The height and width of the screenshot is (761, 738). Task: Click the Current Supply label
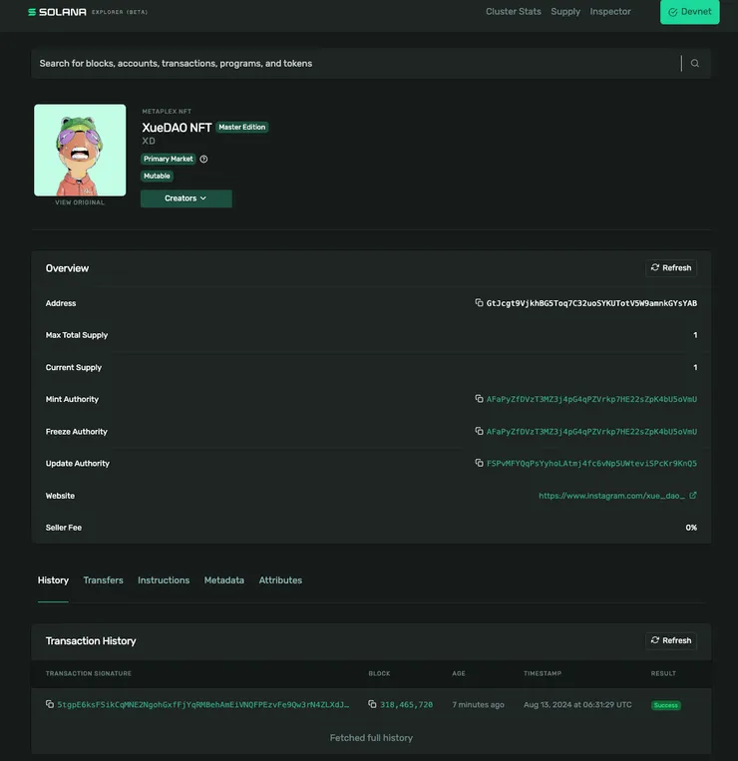74,367
